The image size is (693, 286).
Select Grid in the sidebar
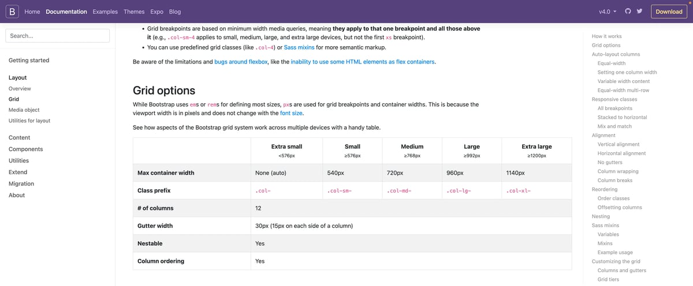[x=14, y=99]
